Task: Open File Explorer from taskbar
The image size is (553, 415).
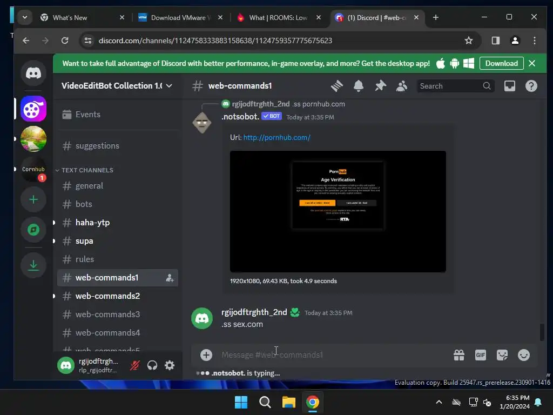Action: click(x=288, y=402)
